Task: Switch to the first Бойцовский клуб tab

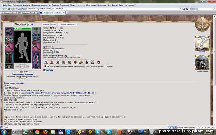Action: tap(9, 13)
